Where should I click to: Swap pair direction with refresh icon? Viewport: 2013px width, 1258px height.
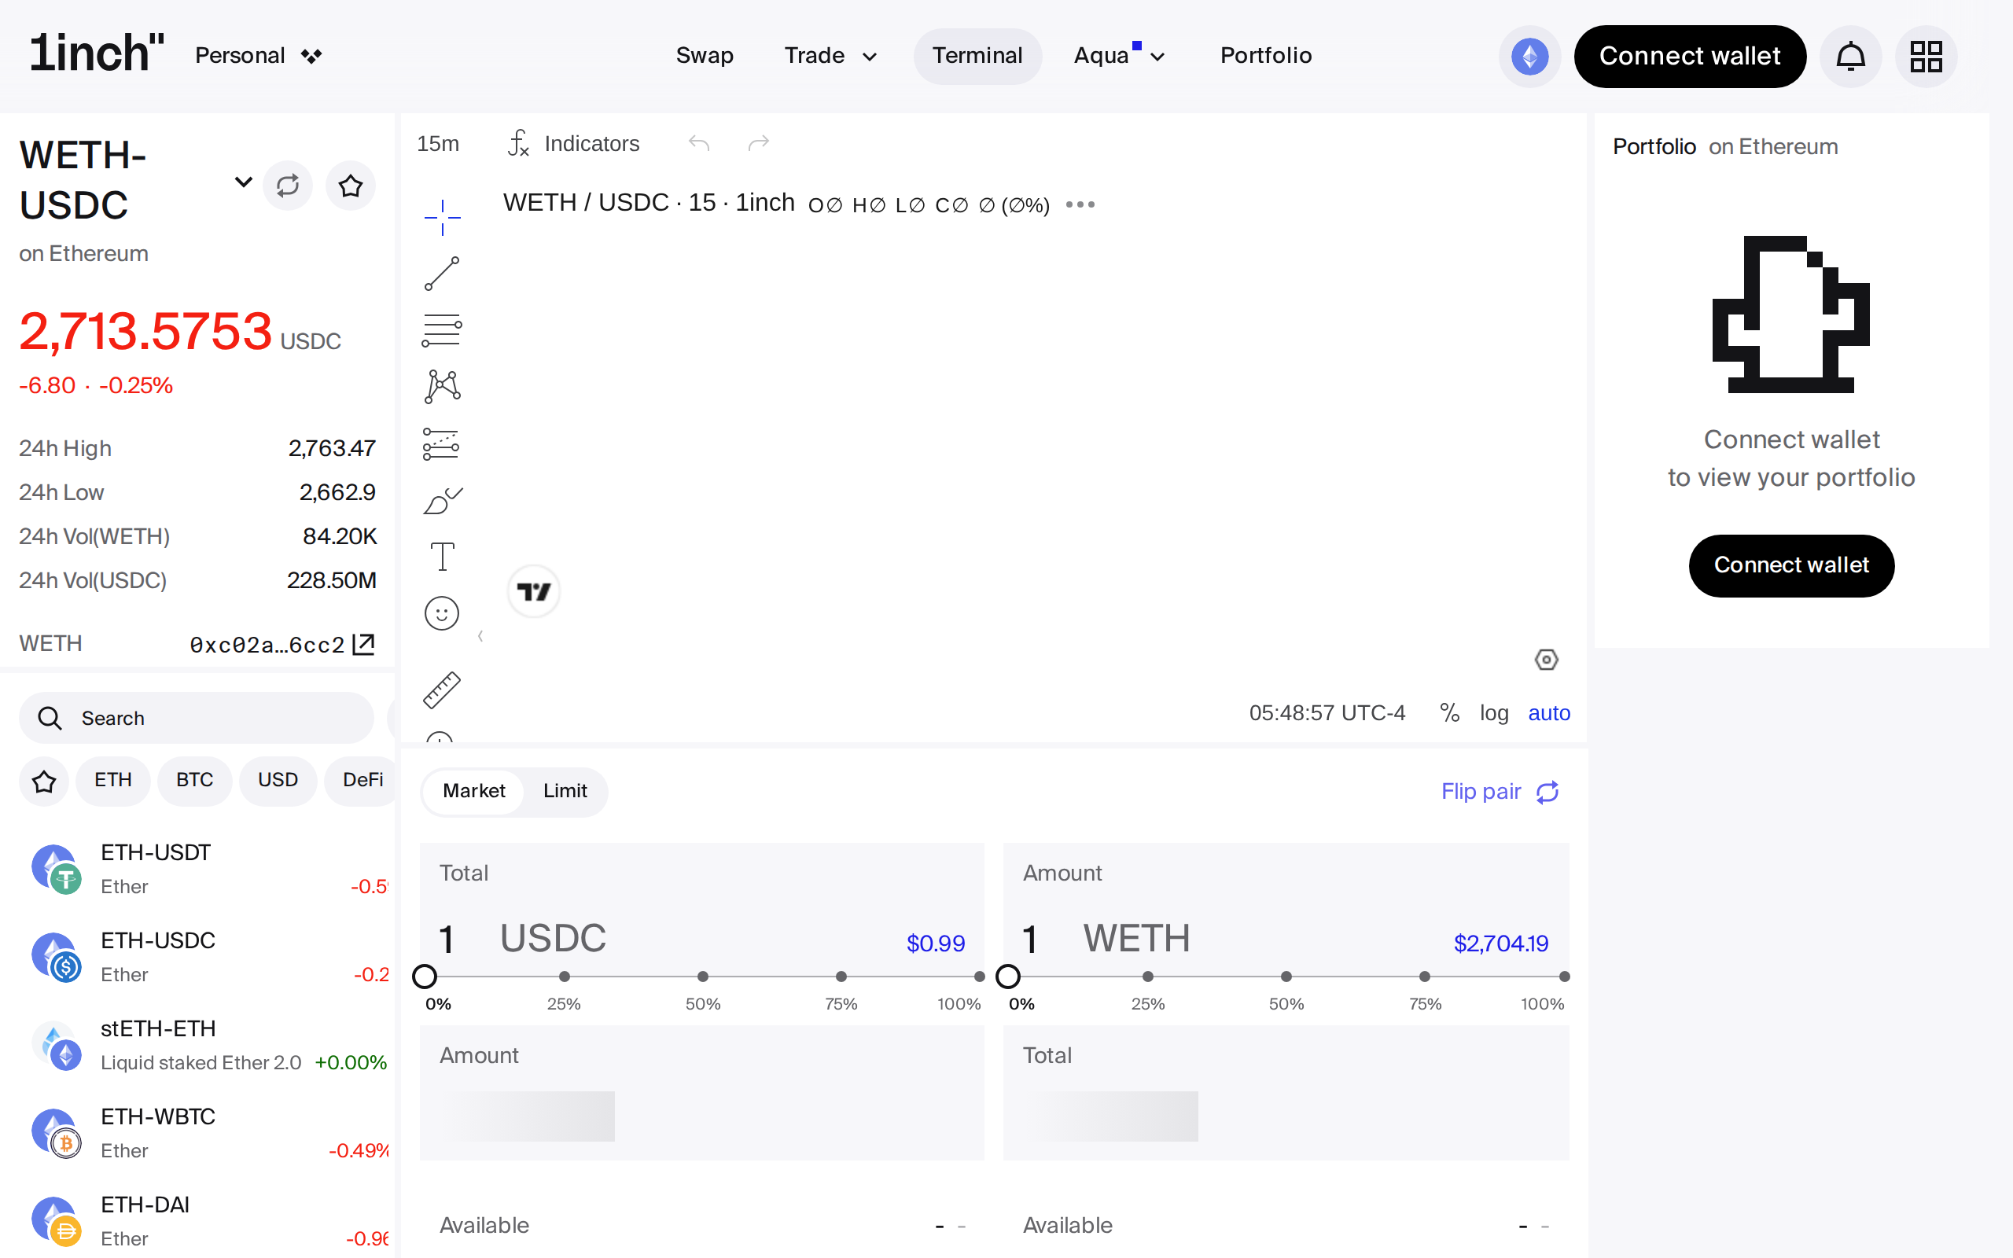[288, 185]
